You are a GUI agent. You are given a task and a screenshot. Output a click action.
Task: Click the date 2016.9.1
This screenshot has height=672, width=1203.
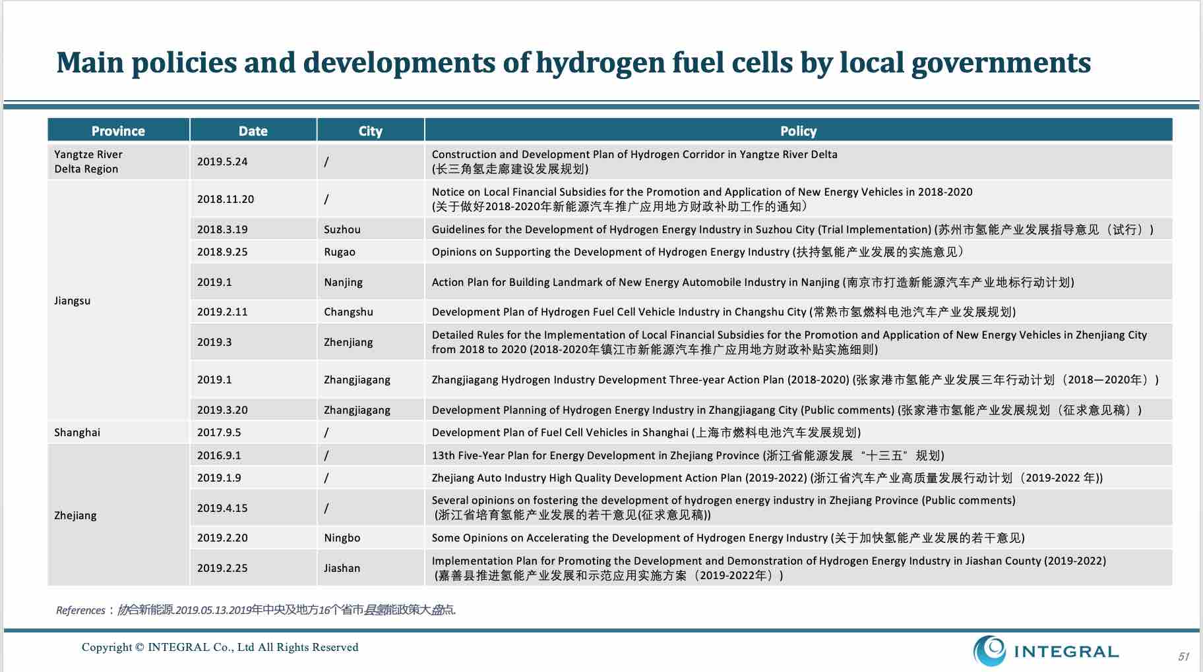219,455
